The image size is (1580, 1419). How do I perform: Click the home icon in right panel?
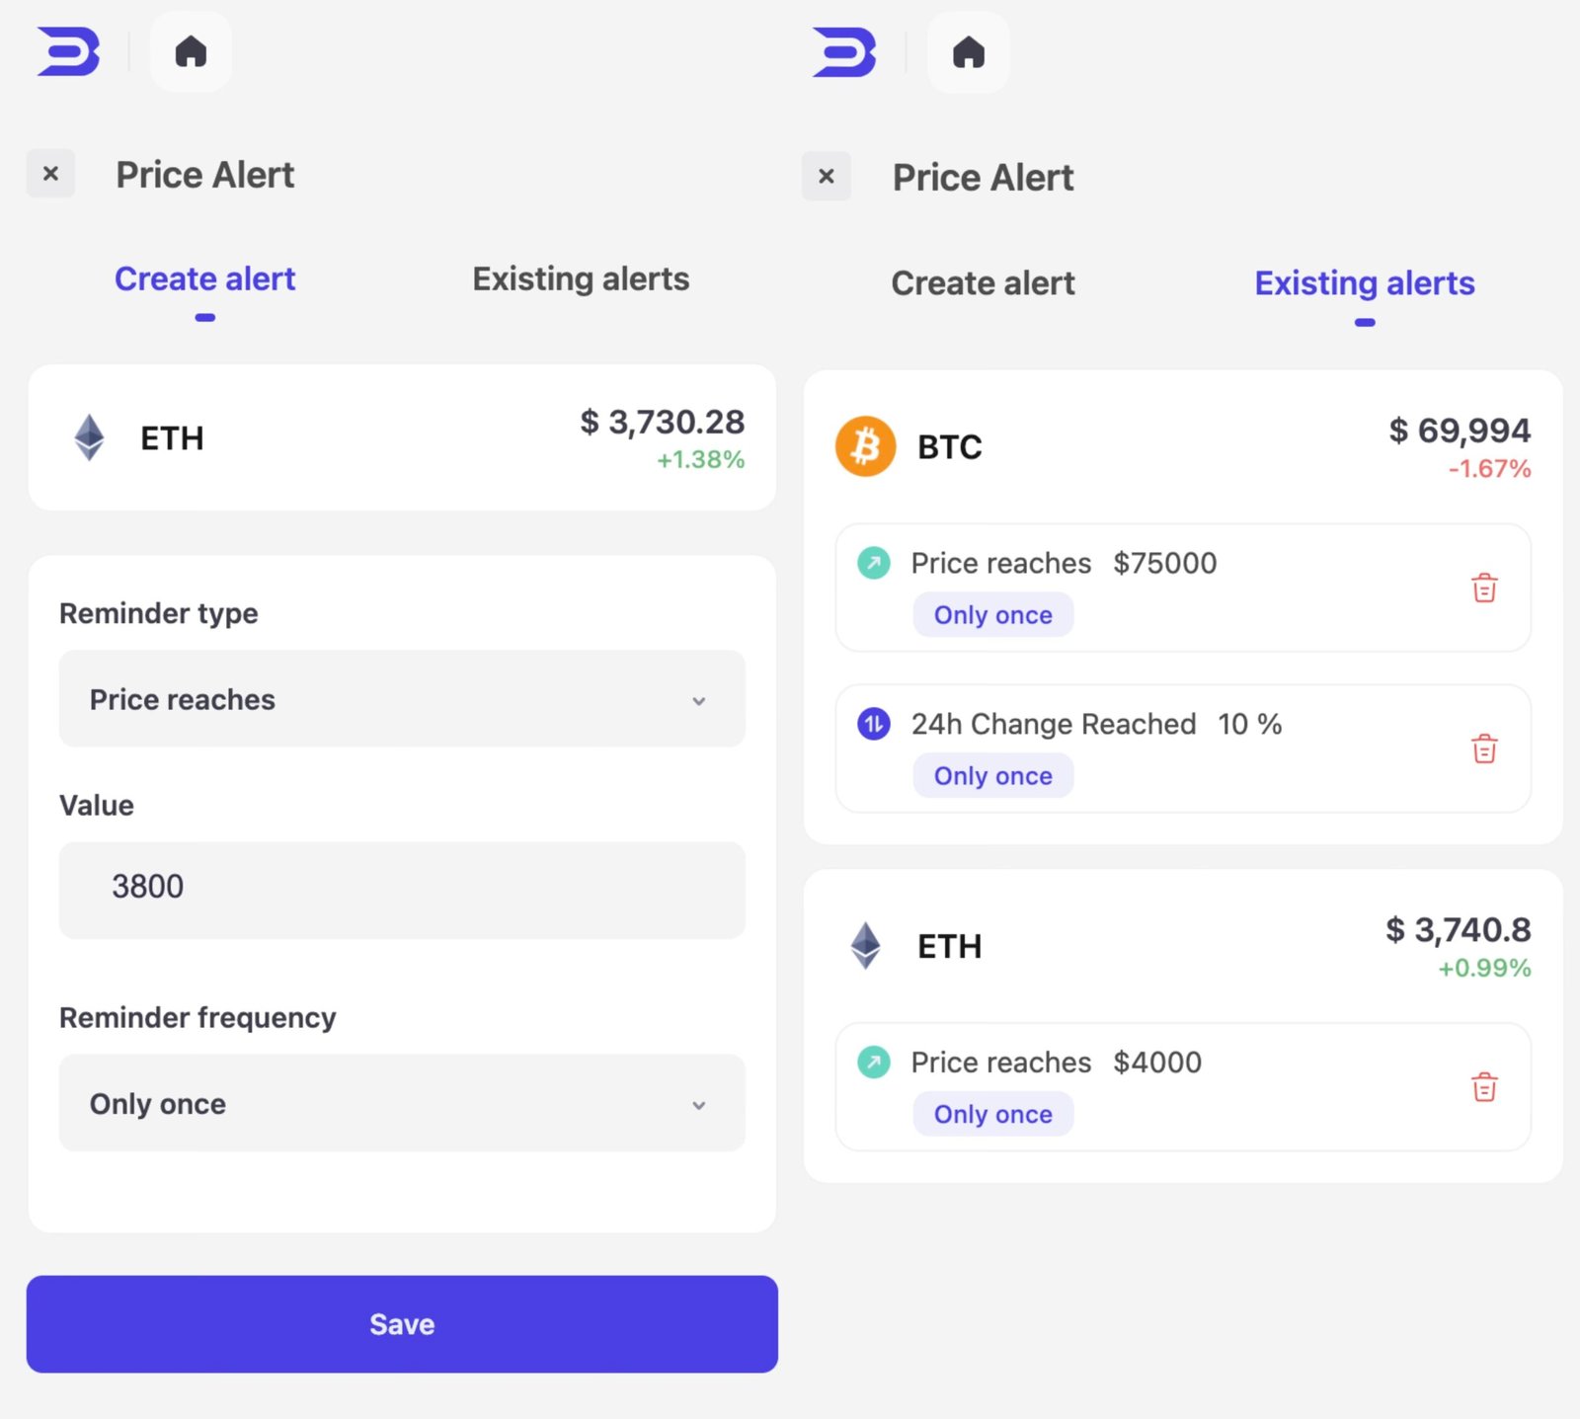968,52
